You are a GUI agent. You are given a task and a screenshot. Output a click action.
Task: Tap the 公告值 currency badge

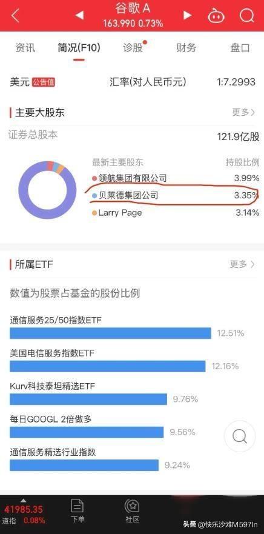pyautogui.click(x=44, y=82)
